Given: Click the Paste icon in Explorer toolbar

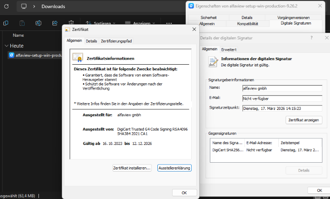Looking at the screenshot, I should point(22,23).
